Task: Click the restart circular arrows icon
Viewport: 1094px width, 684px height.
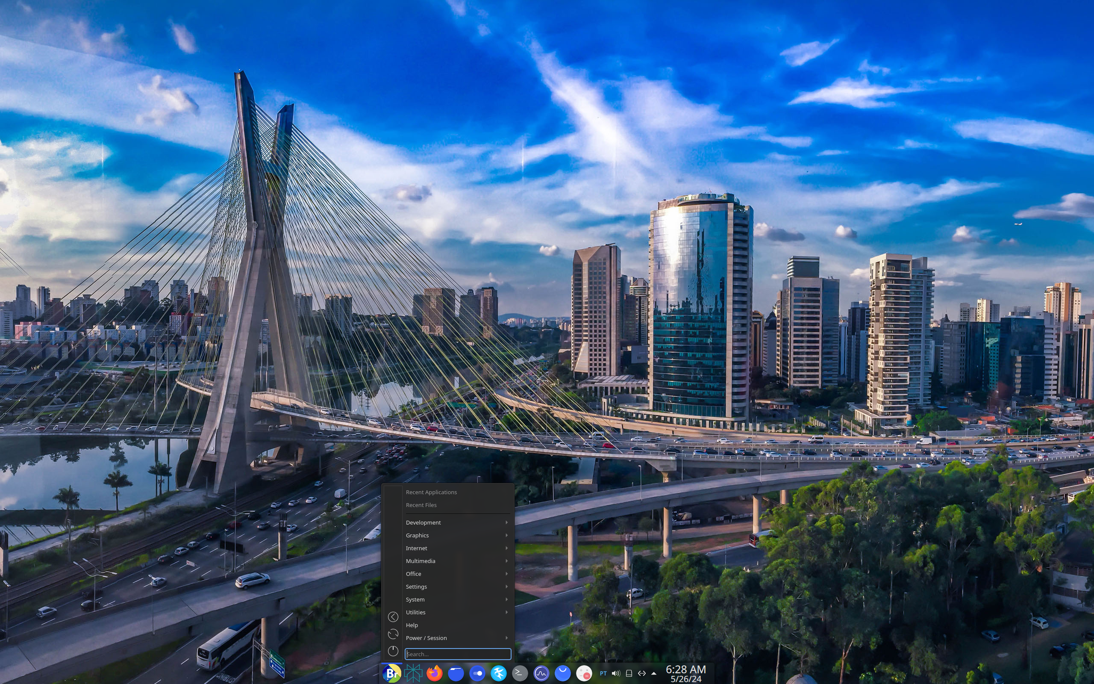Action: (393, 634)
